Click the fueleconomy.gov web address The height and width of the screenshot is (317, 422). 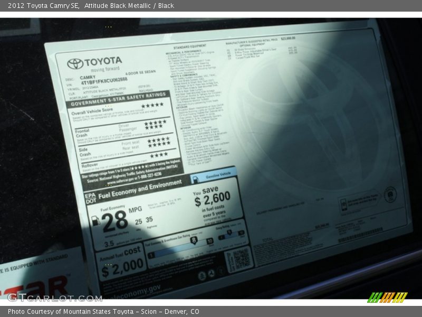135,293
